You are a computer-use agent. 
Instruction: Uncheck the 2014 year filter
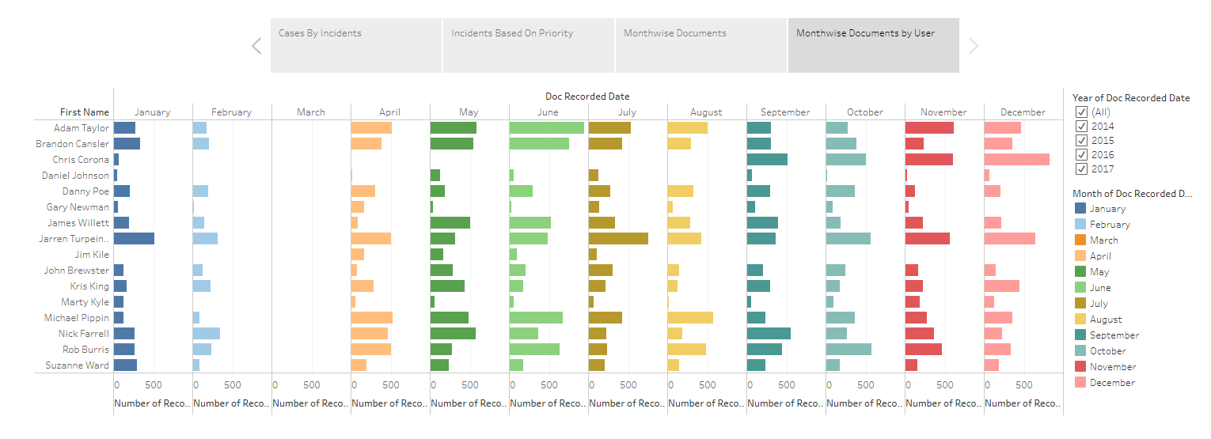pyautogui.click(x=1081, y=127)
